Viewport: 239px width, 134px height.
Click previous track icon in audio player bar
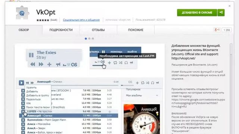[x=27, y=83]
